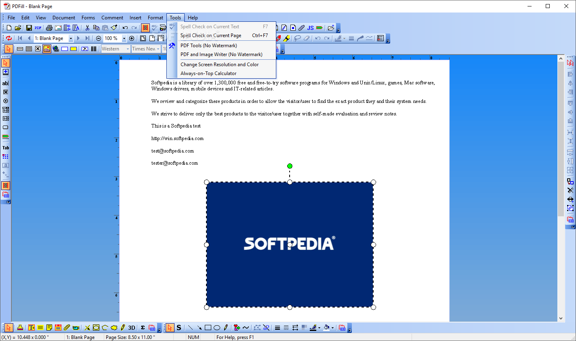Open the Insert menu
The image size is (576, 341).
(x=135, y=18)
